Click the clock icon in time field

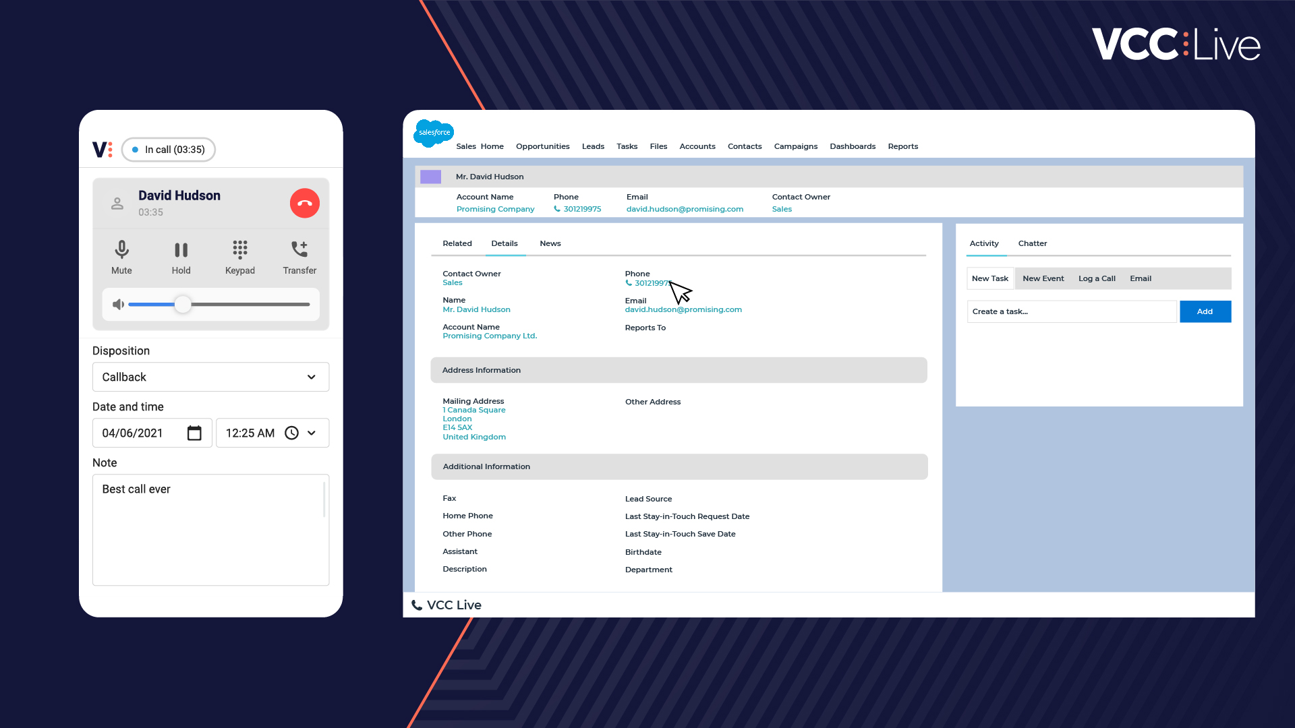(291, 433)
